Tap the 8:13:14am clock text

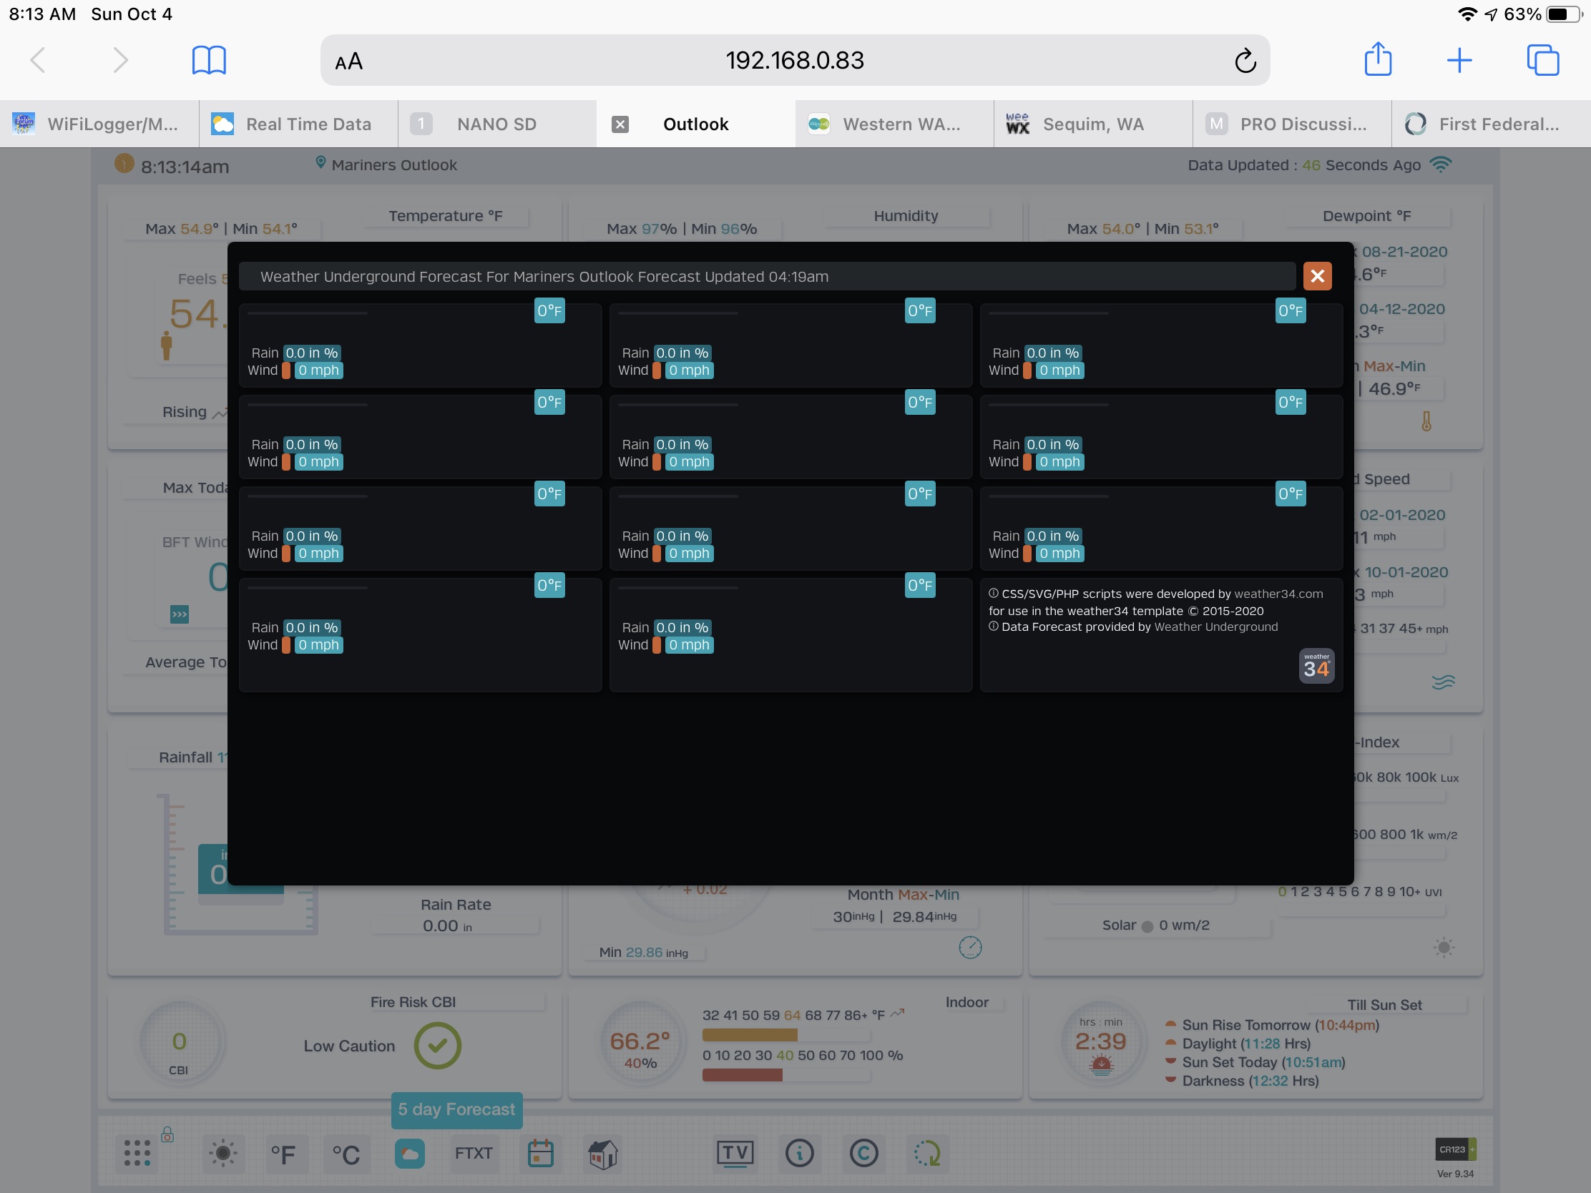tap(185, 167)
